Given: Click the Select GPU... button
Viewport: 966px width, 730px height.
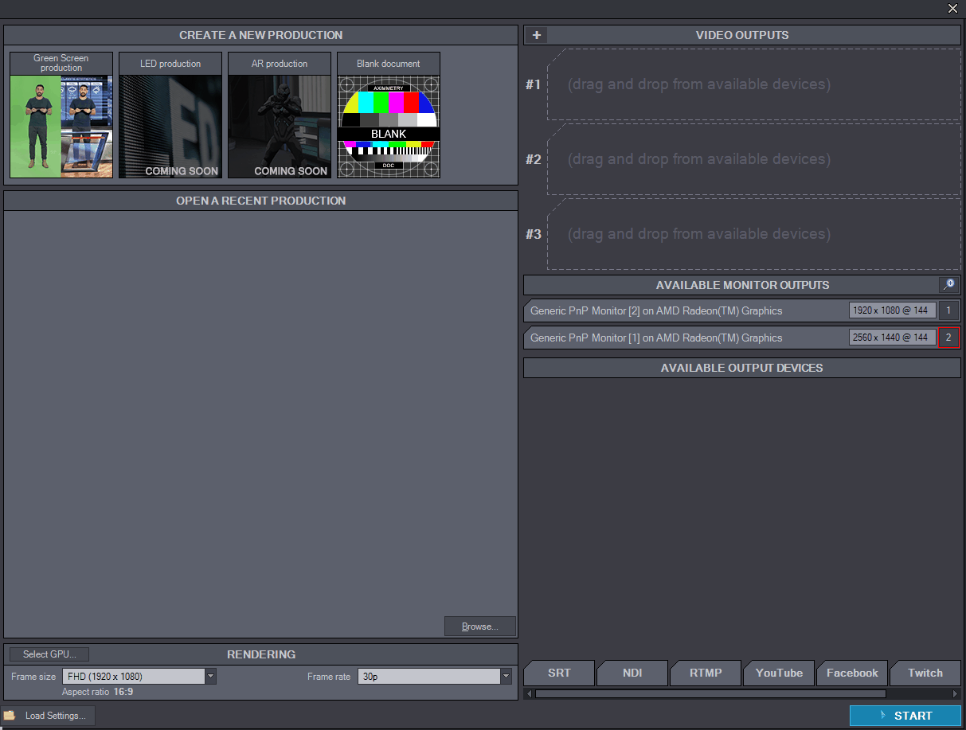Looking at the screenshot, I should tap(49, 654).
